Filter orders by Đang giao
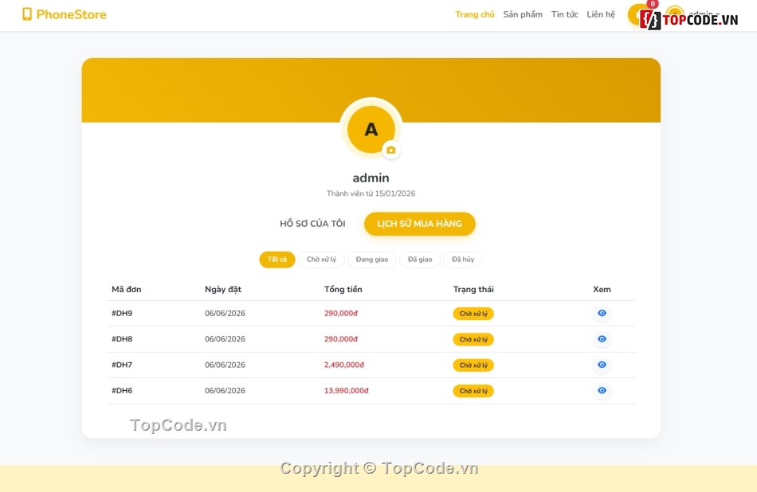 coord(372,260)
